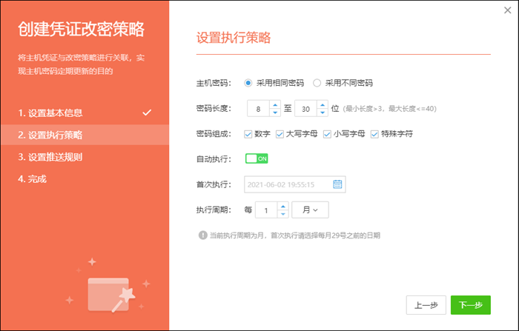The width and height of the screenshot is (519, 331).
Task: Close the dialog with the X icon
Action: click(x=507, y=10)
